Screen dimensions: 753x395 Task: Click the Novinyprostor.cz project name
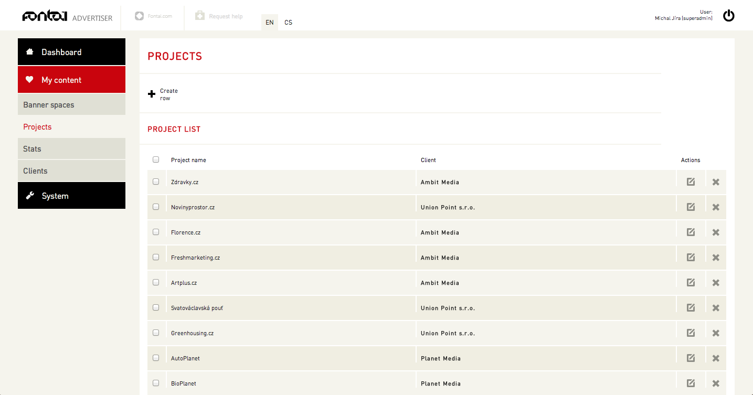pyautogui.click(x=193, y=207)
